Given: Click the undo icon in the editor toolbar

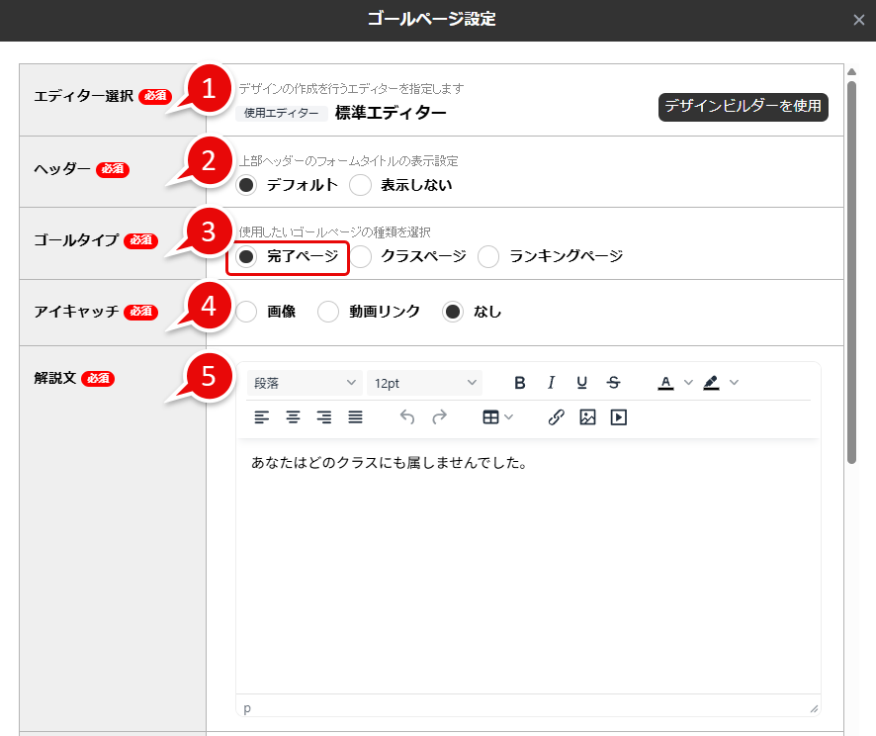Looking at the screenshot, I should pyautogui.click(x=405, y=416).
